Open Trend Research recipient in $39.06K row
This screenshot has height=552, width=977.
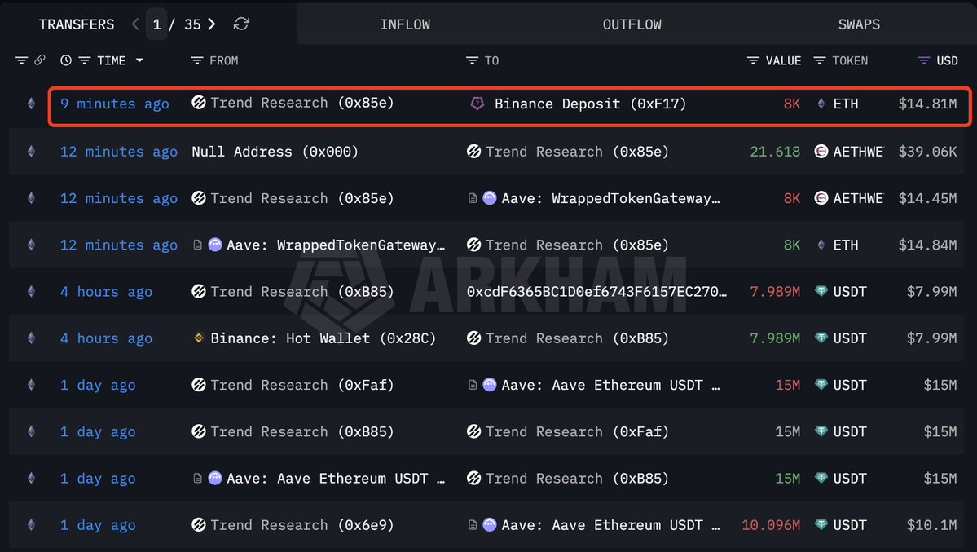(576, 152)
